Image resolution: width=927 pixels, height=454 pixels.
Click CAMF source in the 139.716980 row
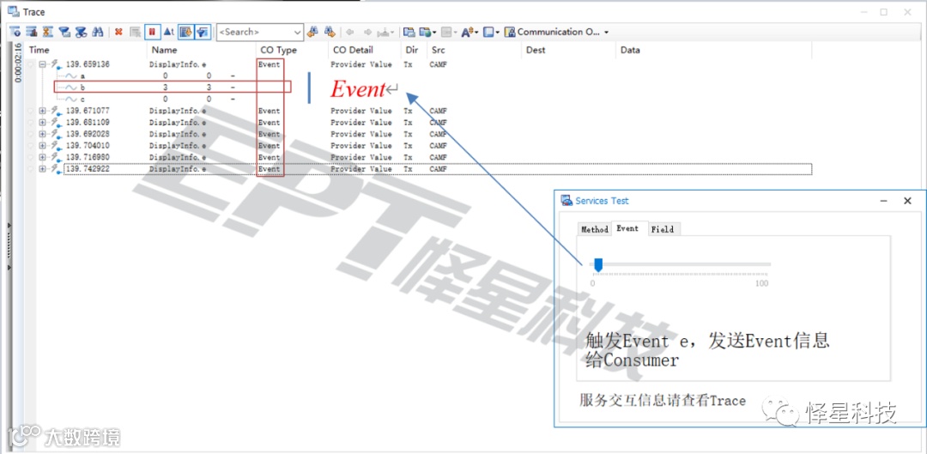coord(438,157)
